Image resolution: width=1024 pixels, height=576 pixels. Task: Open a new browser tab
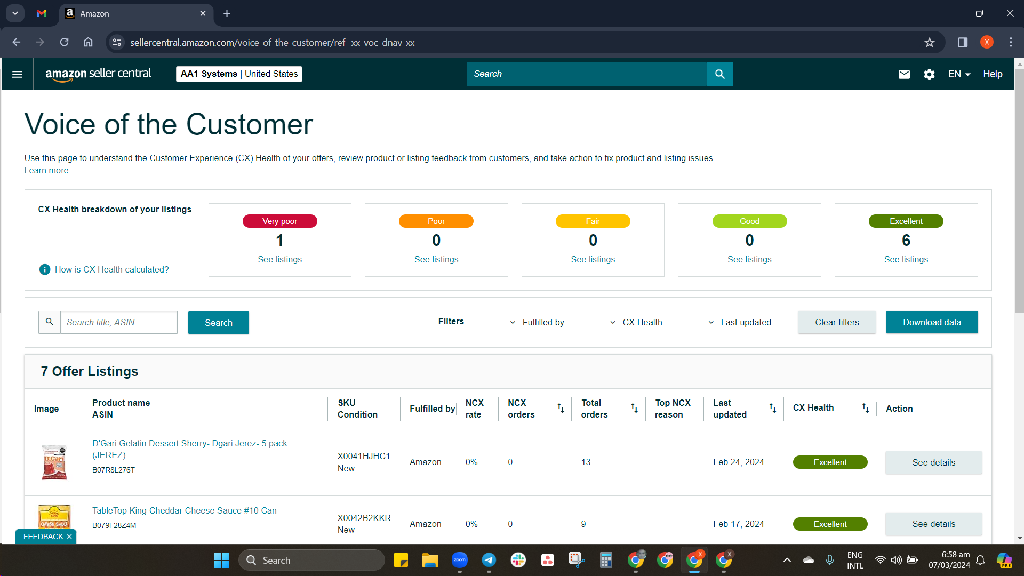coord(227,13)
